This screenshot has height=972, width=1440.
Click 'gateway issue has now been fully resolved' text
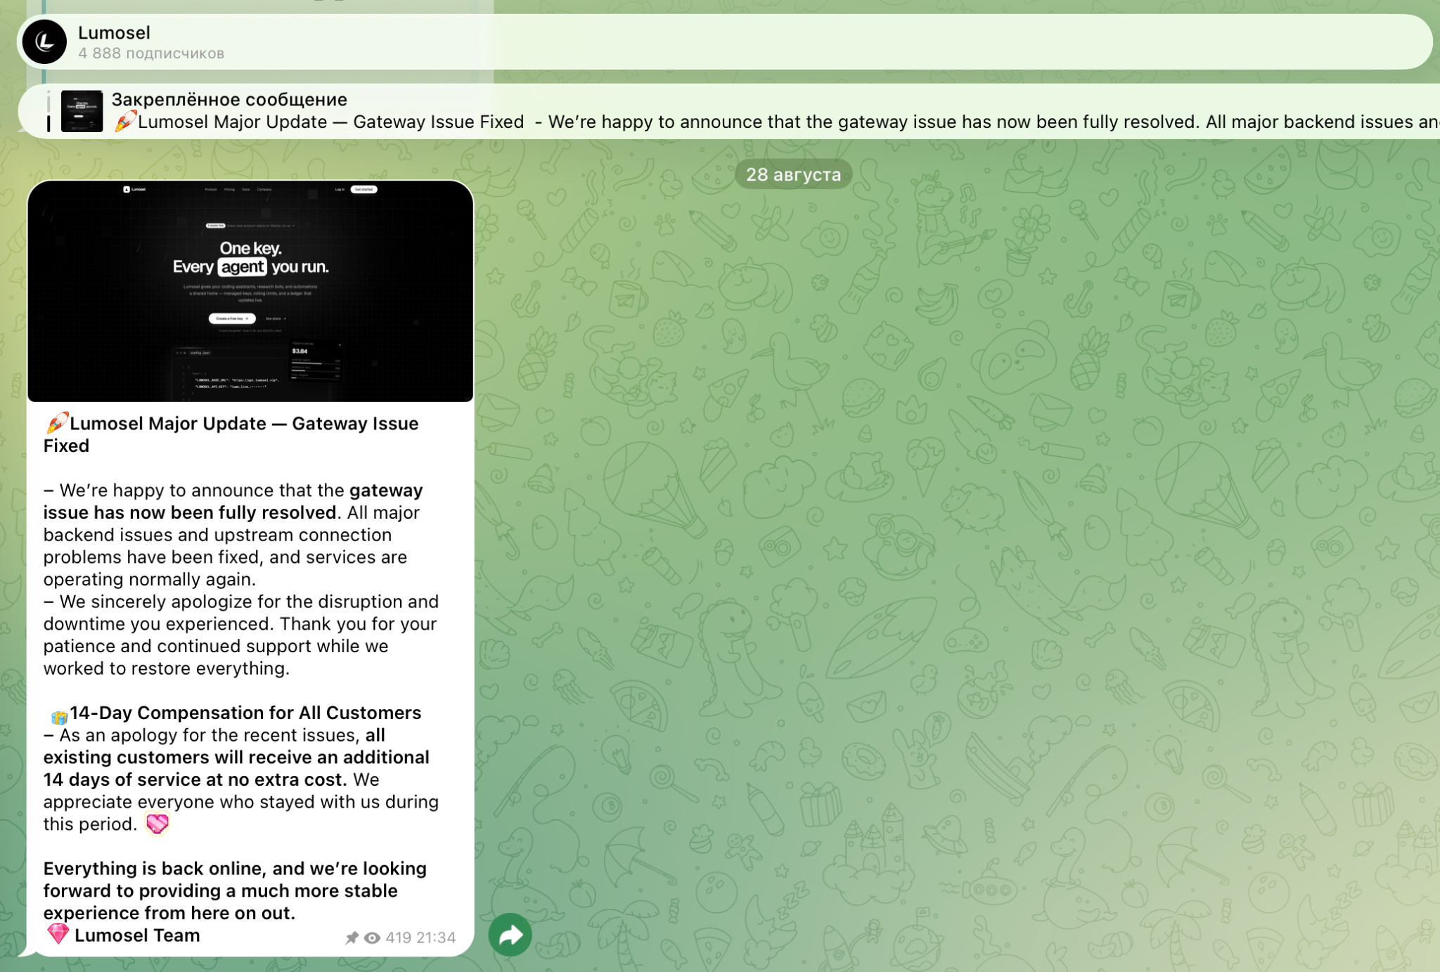[233, 501]
